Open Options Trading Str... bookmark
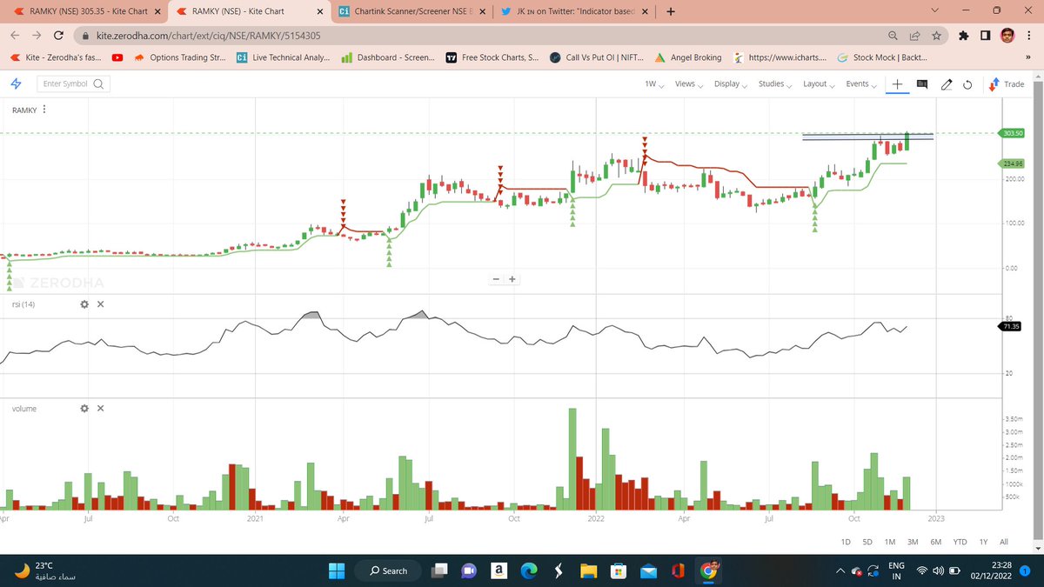This screenshot has height=587, width=1044. point(182,58)
